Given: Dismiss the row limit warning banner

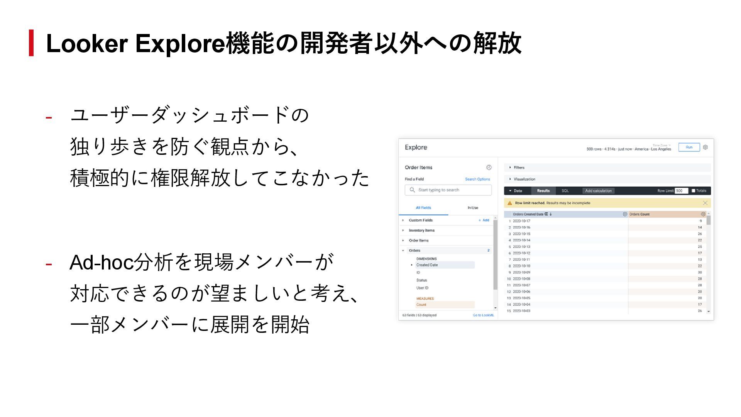Looking at the screenshot, I should click(x=705, y=203).
